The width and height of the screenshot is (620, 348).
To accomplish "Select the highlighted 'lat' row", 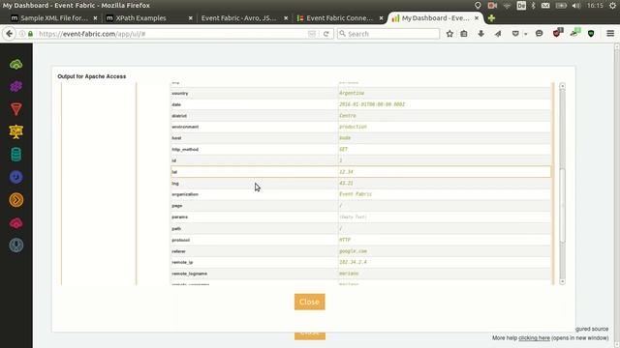I will pos(360,172).
